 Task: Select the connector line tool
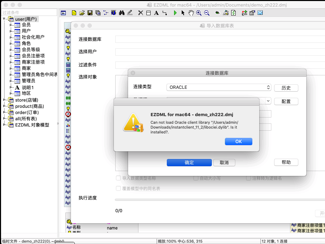click(164, 13)
